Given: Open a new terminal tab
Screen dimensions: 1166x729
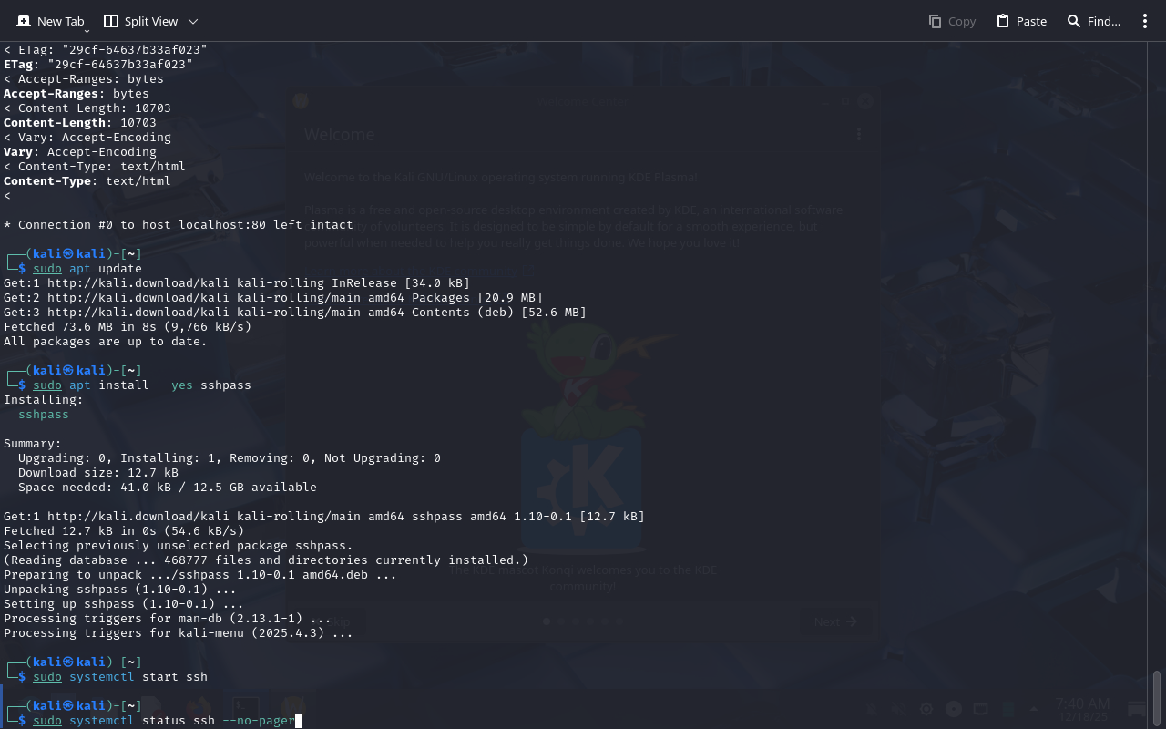Looking at the screenshot, I should tap(50, 21).
